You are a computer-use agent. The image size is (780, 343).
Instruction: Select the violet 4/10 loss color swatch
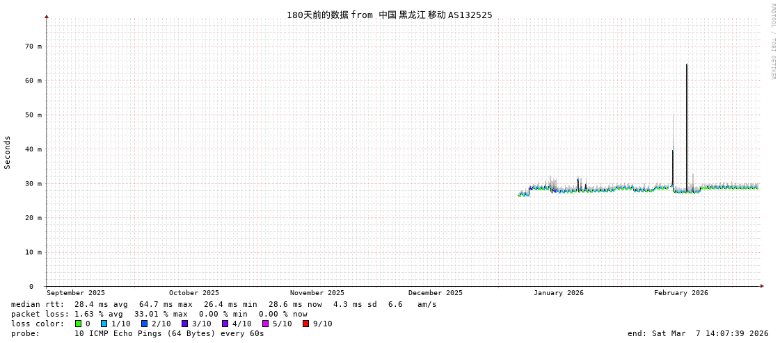(x=225, y=324)
